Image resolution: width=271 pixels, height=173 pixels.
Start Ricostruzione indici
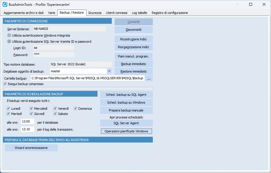click(x=134, y=39)
